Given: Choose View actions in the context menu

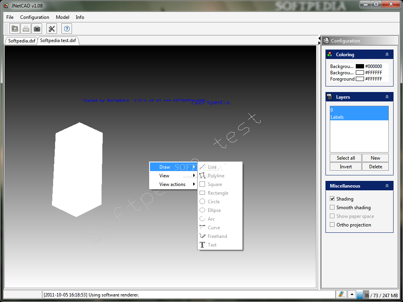Looking at the screenshot, I should 174,184.
